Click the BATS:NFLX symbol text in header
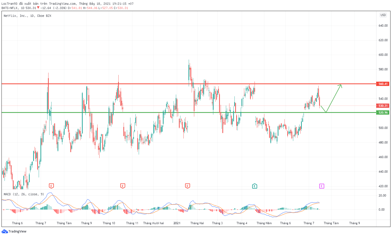Image resolution: width=392 pixels, height=236 pixels. [x=10, y=8]
